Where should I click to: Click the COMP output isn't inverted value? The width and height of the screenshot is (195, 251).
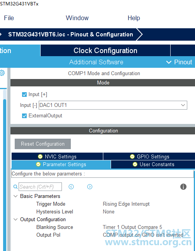click(143, 235)
